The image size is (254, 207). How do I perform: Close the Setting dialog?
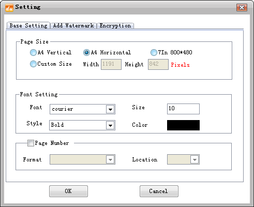tap(242, 7)
